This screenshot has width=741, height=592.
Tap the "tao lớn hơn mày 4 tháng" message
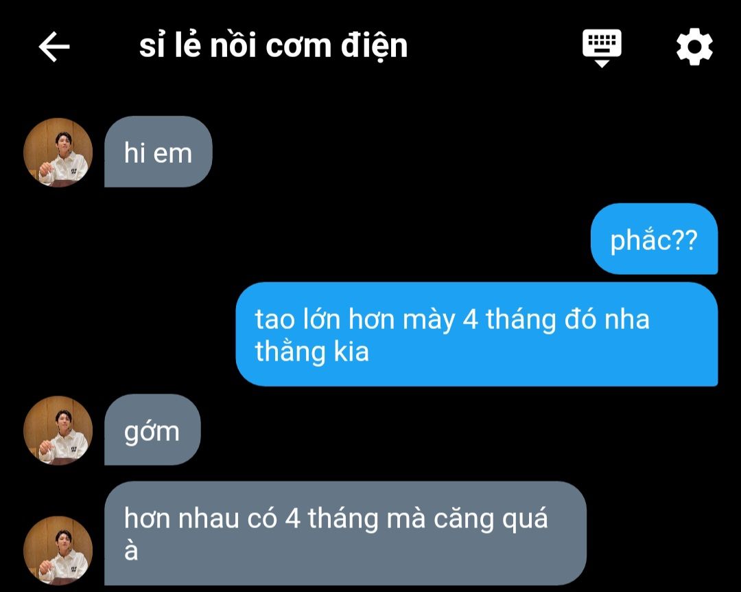pyautogui.click(x=477, y=334)
